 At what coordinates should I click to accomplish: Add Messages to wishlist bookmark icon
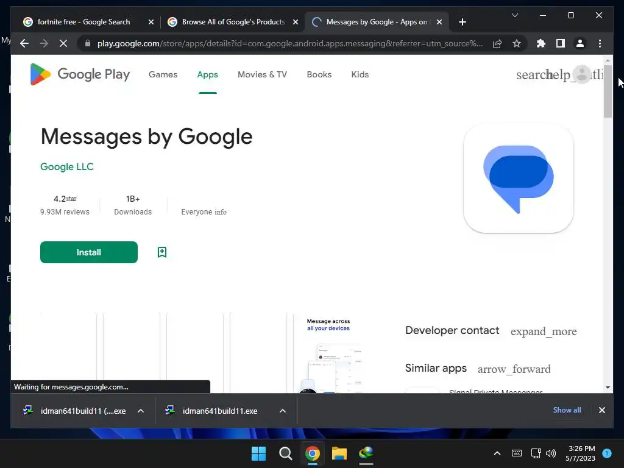pos(162,252)
